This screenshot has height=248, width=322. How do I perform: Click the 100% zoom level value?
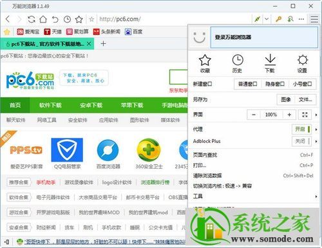(x=271, y=115)
